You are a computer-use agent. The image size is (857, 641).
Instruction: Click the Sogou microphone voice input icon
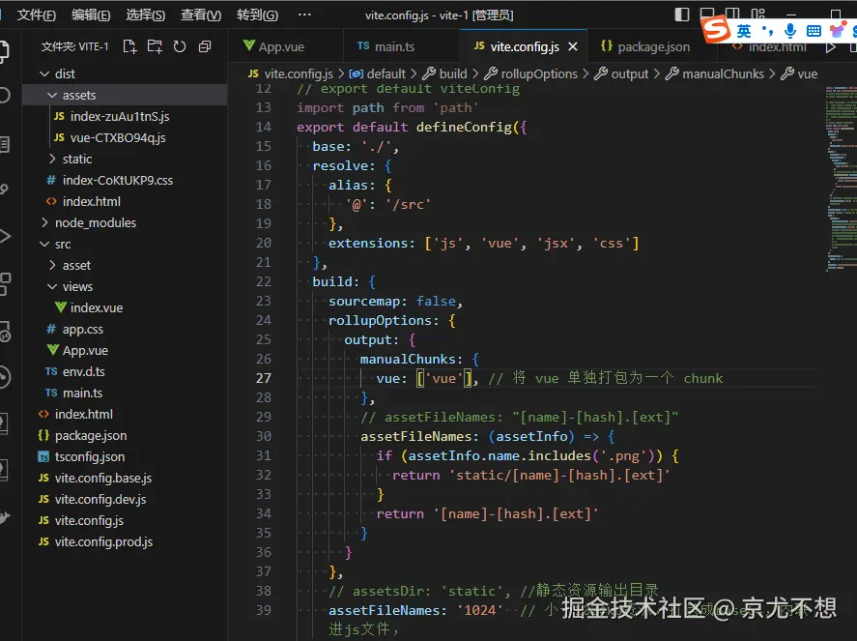click(x=789, y=31)
